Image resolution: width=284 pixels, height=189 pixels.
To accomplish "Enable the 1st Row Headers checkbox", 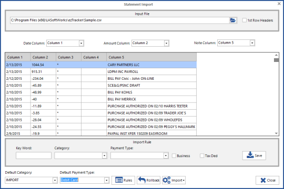I will pos(245,20).
